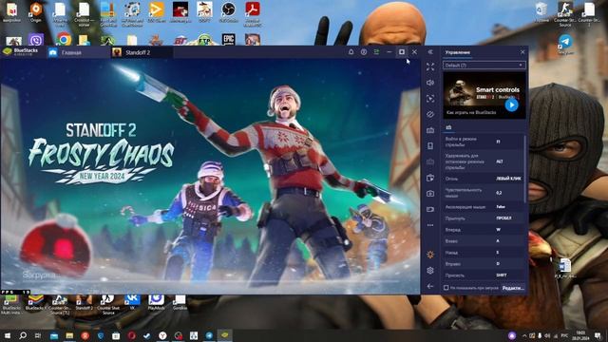Open the Epic Games desktop shortcut
This screenshot has height=342, width=608.
tap(228, 39)
